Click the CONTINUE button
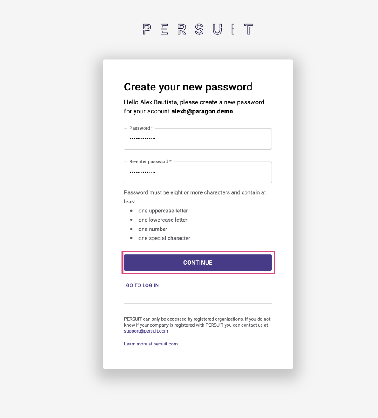Image resolution: width=378 pixels, height=418 pixels. pyautogui.click(x=198, y=263)
